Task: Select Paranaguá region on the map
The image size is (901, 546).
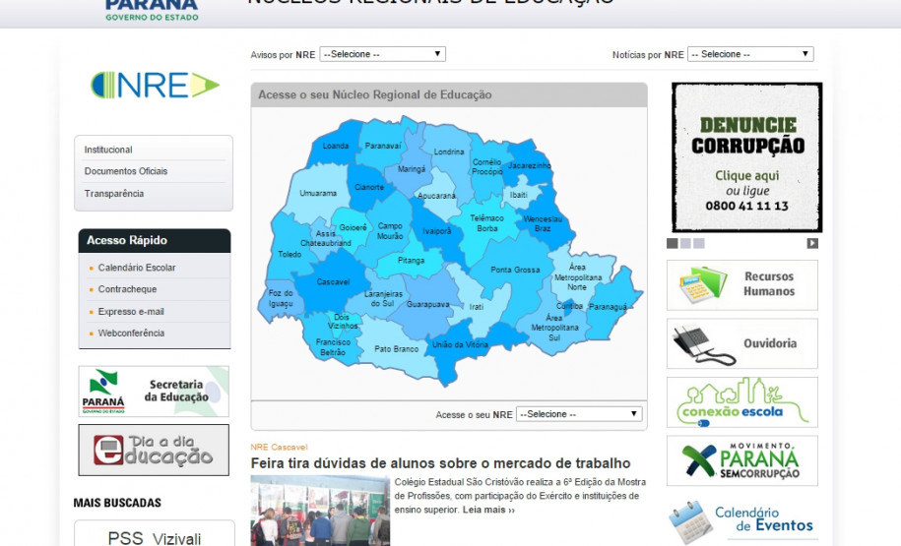Action: [x=610, y=307]
